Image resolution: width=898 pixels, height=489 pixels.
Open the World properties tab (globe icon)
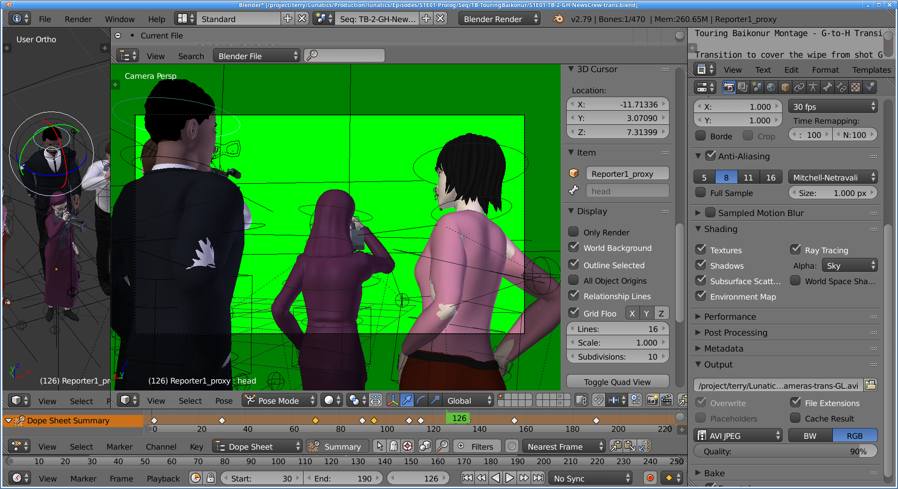(x=771, y=87)
